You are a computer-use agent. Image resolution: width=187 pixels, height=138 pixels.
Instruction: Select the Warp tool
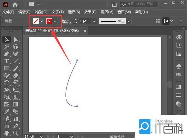7,90
